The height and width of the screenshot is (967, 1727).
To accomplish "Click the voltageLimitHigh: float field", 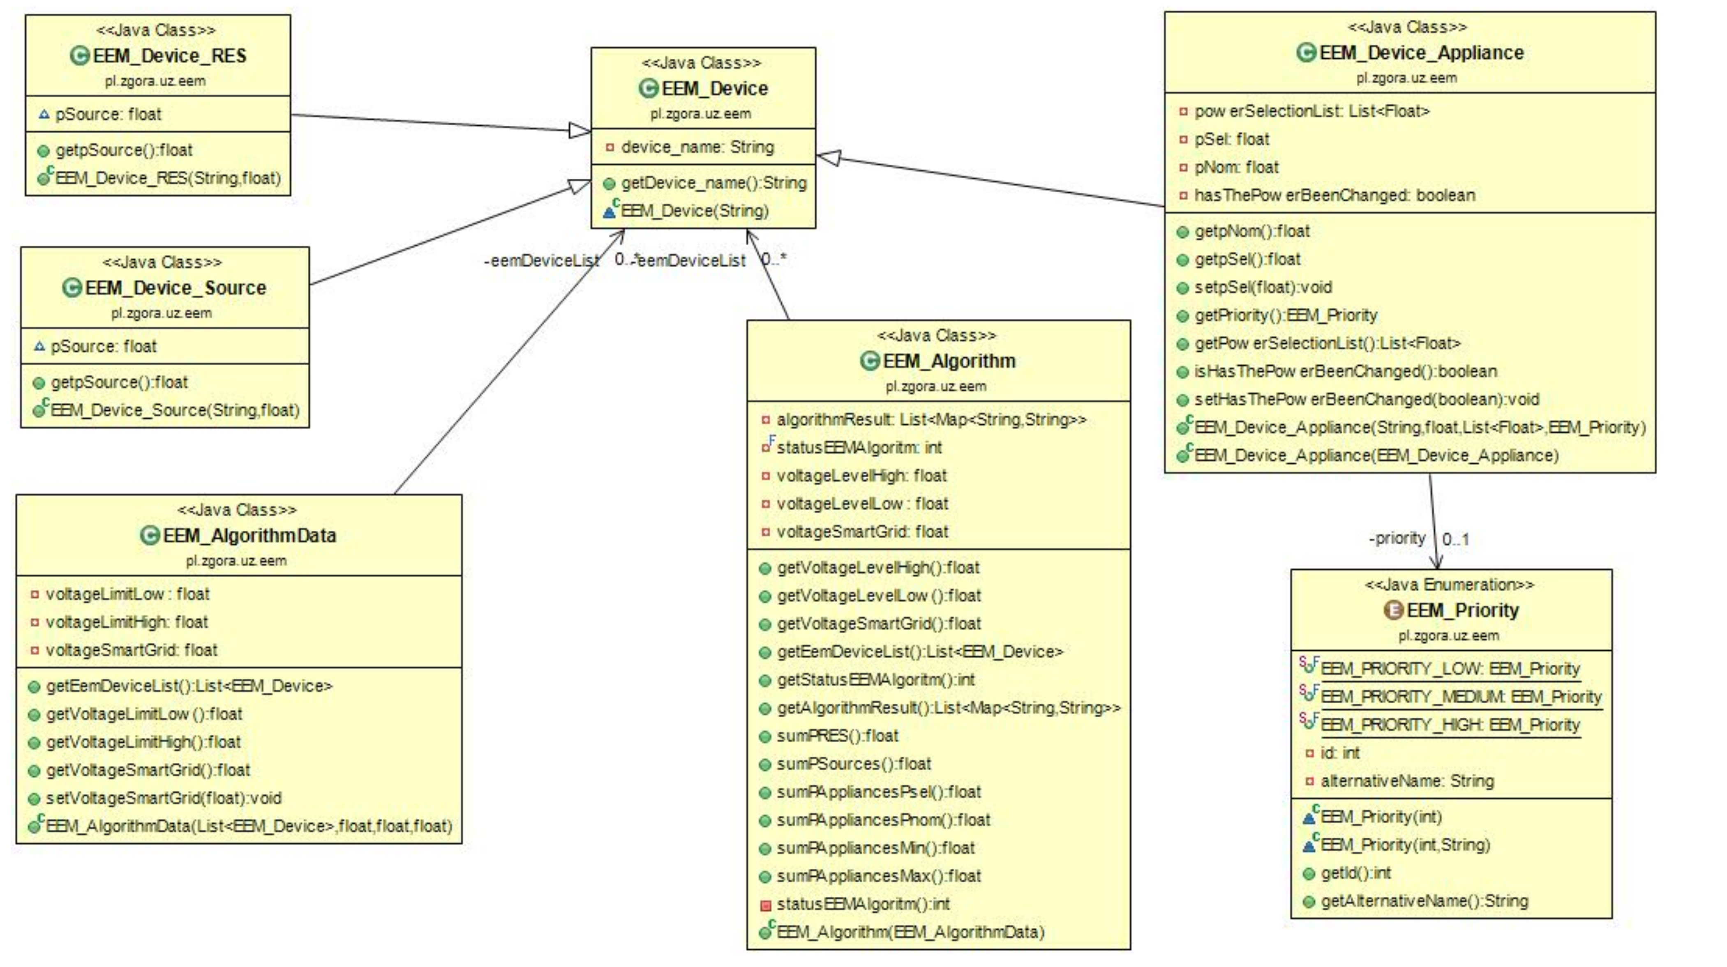I will click(127, 622).
